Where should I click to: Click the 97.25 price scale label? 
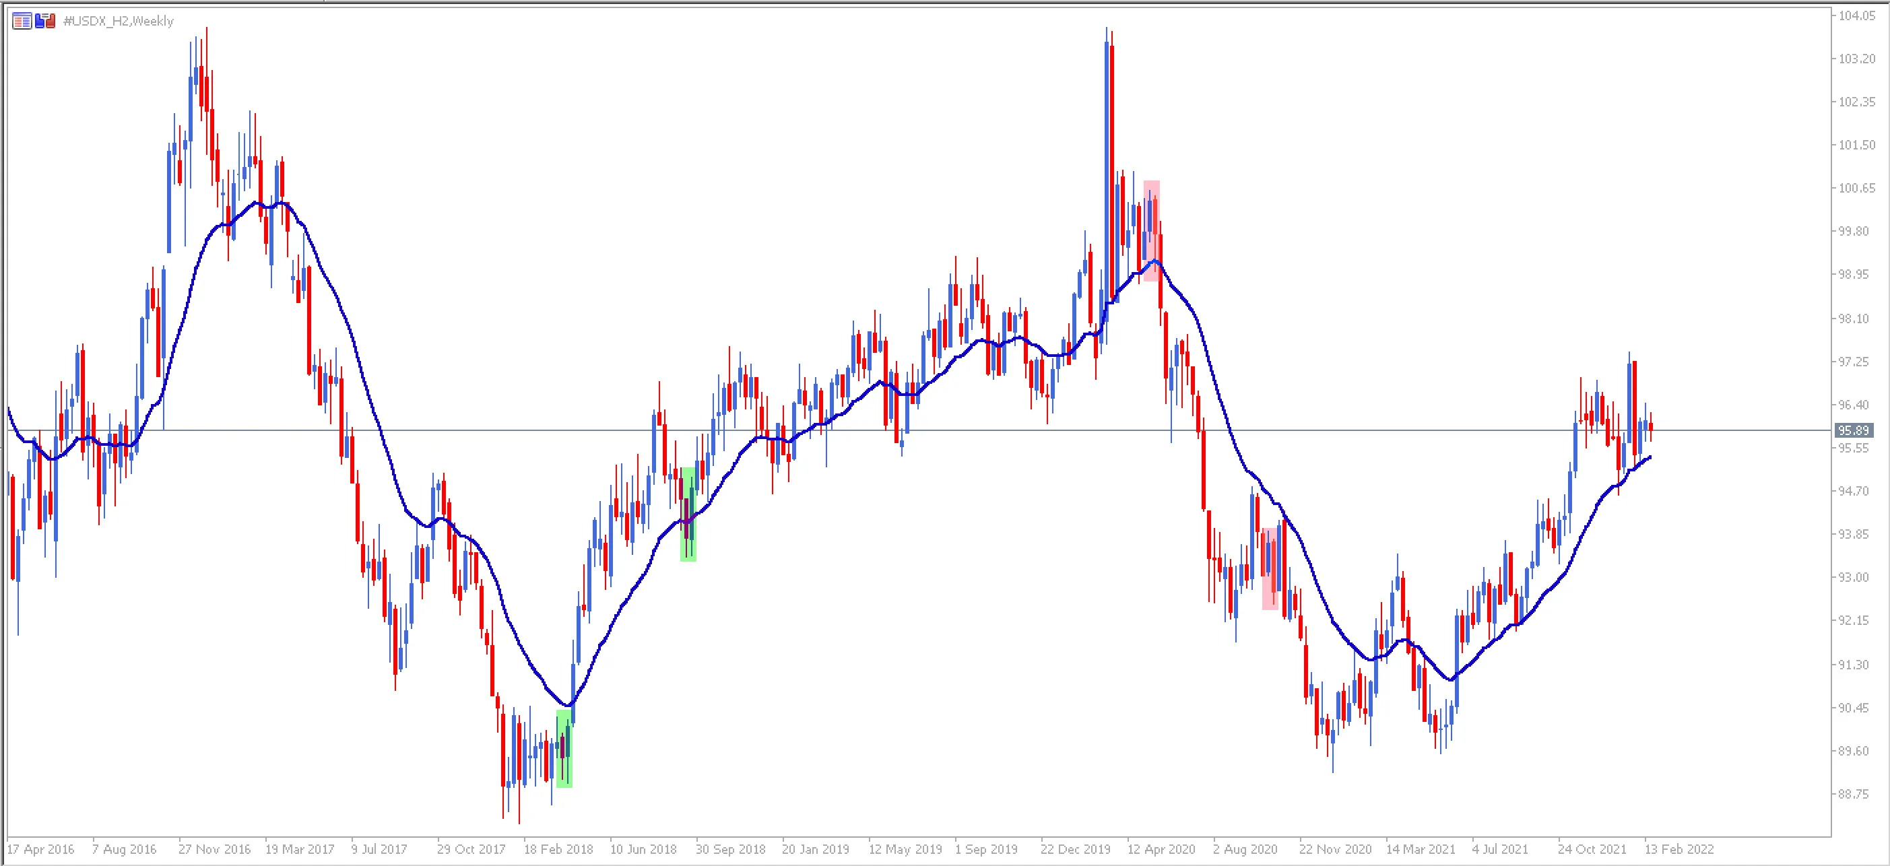point(1854,362)
